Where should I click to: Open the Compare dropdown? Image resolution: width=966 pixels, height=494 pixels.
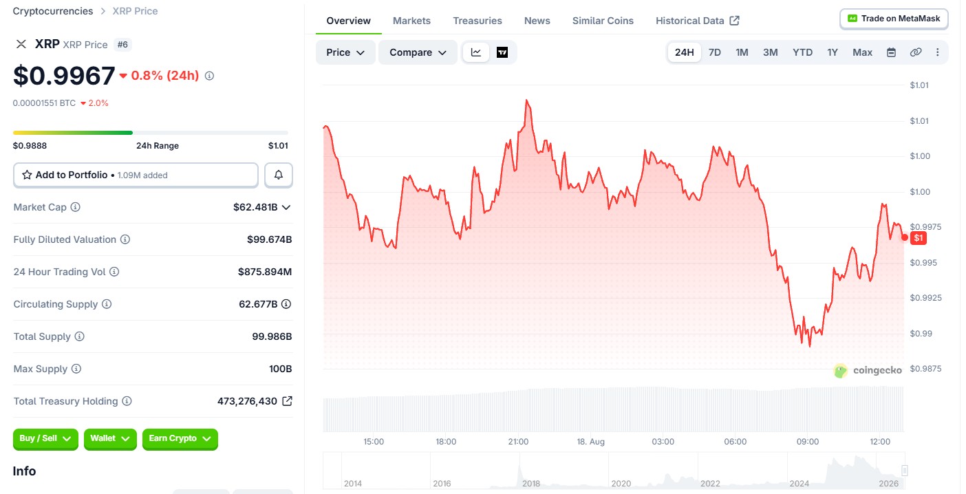coord(418,52)
